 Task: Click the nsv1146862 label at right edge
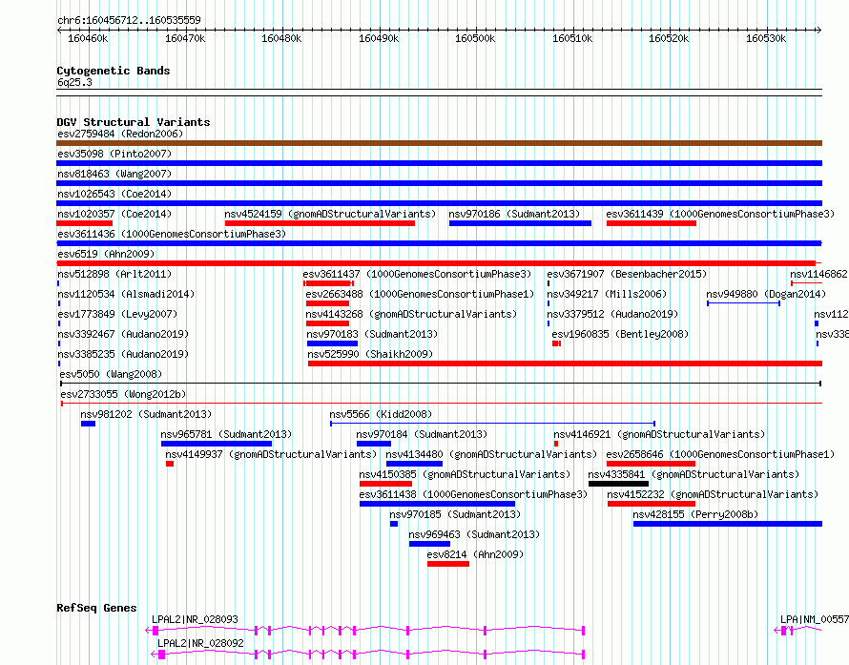818,274
